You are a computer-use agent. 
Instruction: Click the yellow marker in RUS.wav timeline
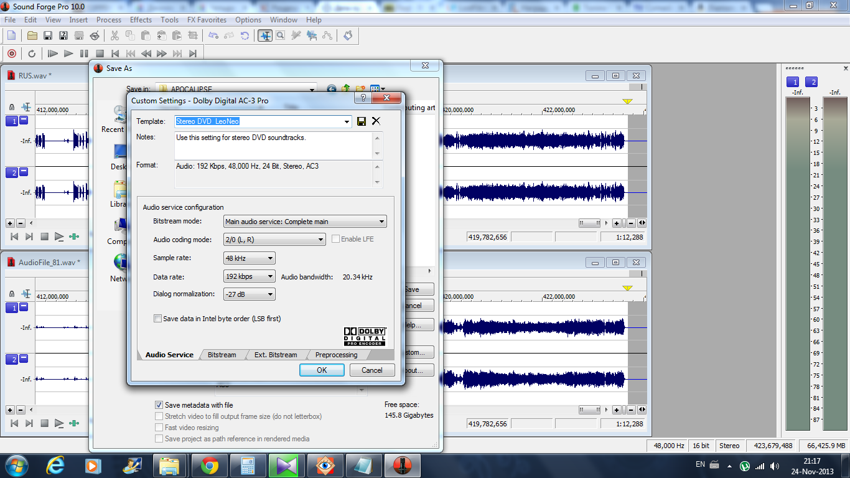coord(627,101)
